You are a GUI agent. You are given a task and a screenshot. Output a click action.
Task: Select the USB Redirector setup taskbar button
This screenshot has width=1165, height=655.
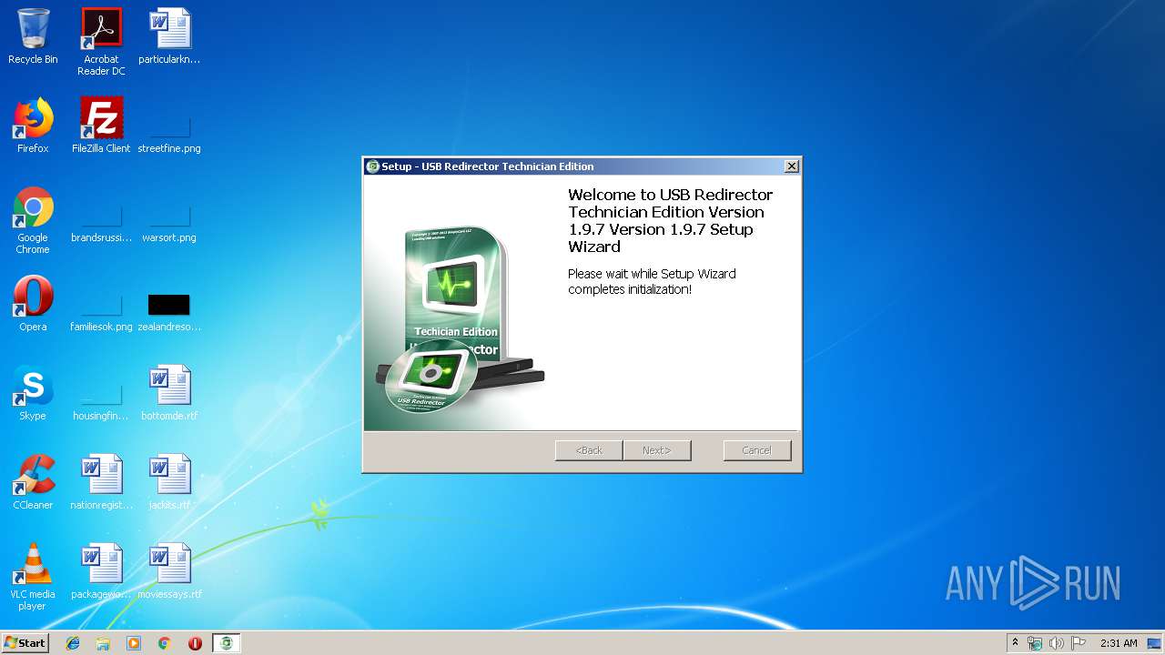click(x=227, y=643)
